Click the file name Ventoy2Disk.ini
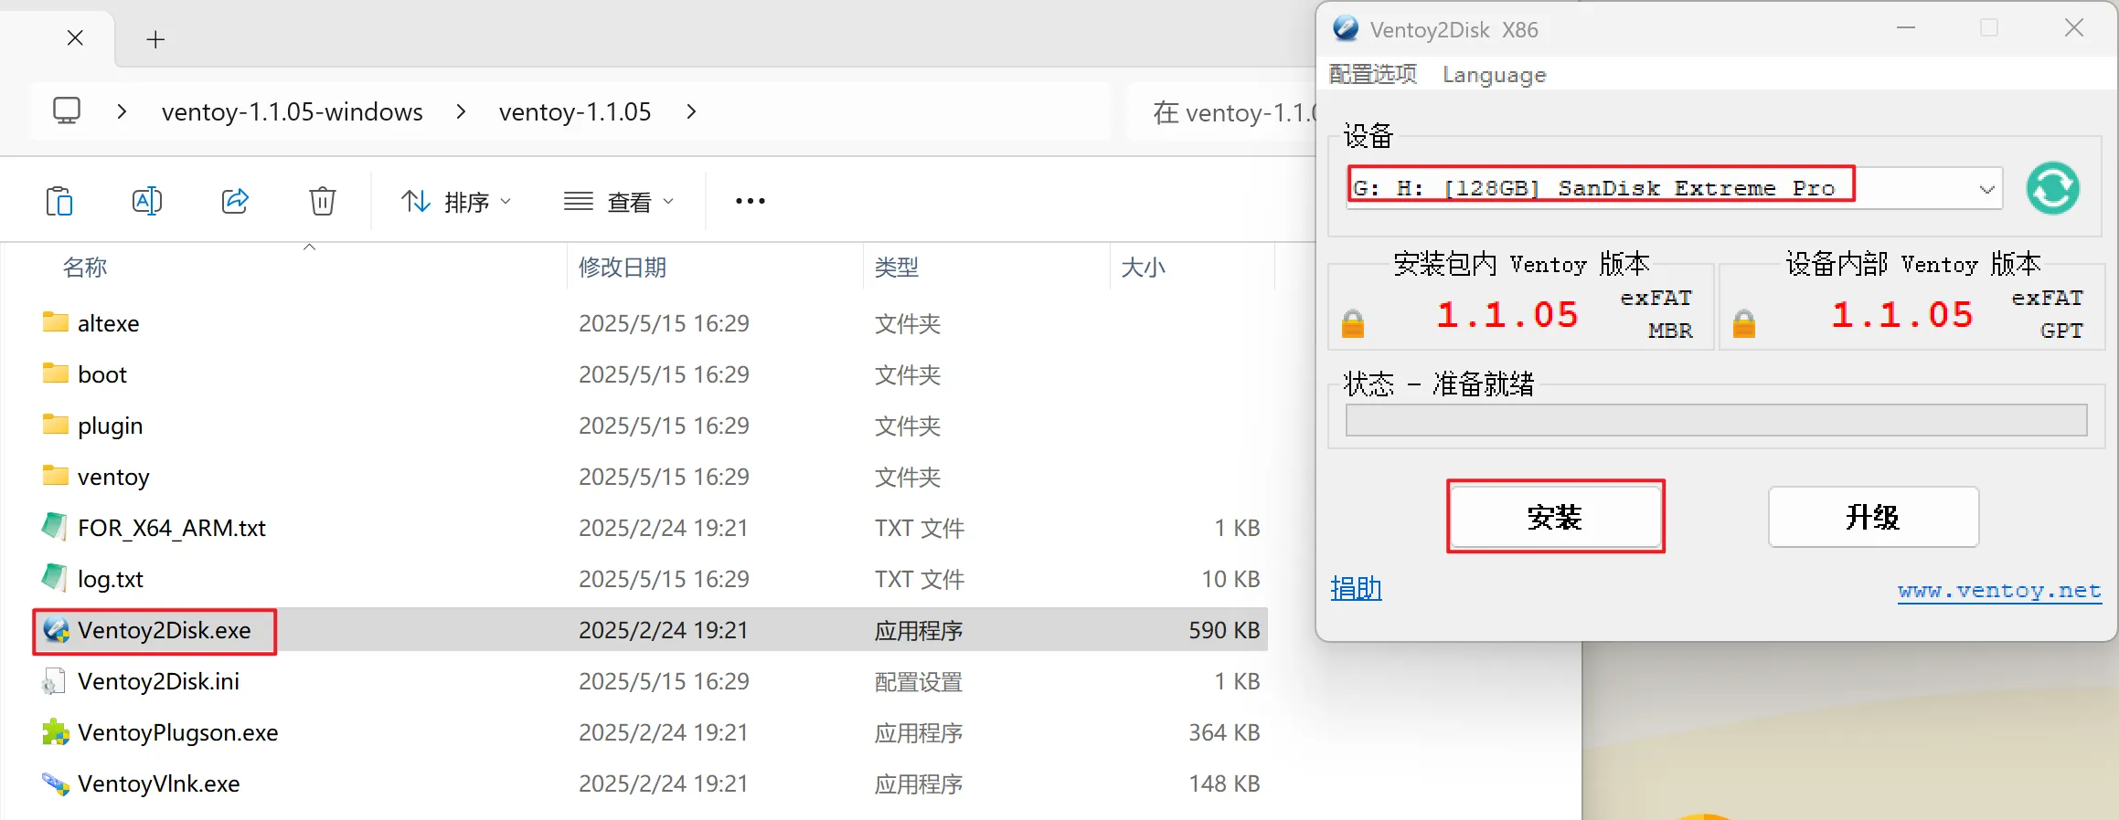This screenshot has width=2119, height=820. pos(159,681)
